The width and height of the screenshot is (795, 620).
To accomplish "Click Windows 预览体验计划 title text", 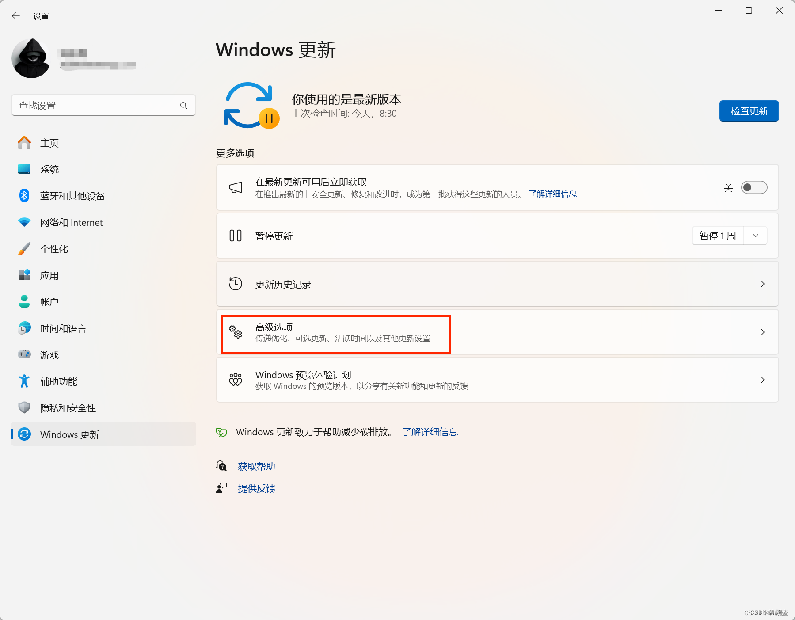I will tap(303, 375).
